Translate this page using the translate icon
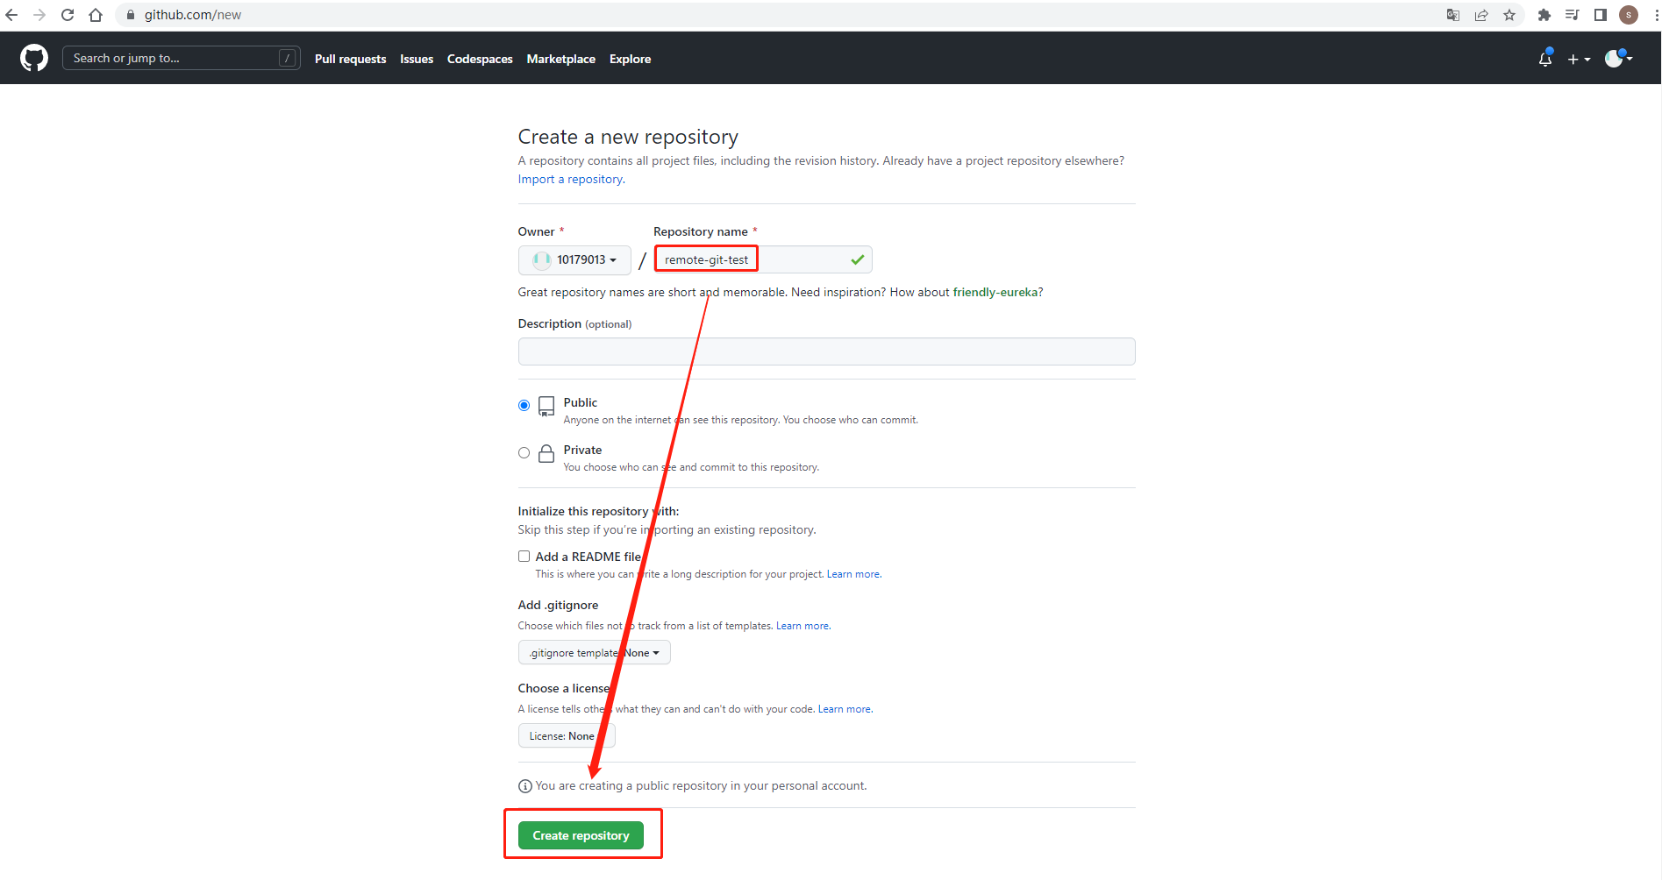This screenshot has height=880, width=1662. (1453, 15)
